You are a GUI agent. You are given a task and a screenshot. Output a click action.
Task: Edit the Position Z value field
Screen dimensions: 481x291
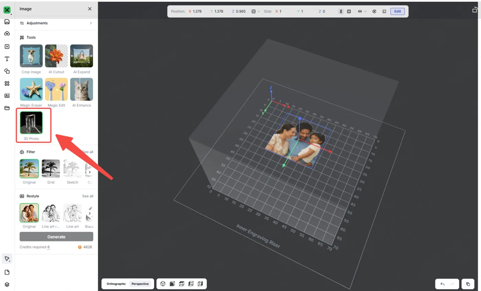(x=241, y=11)
